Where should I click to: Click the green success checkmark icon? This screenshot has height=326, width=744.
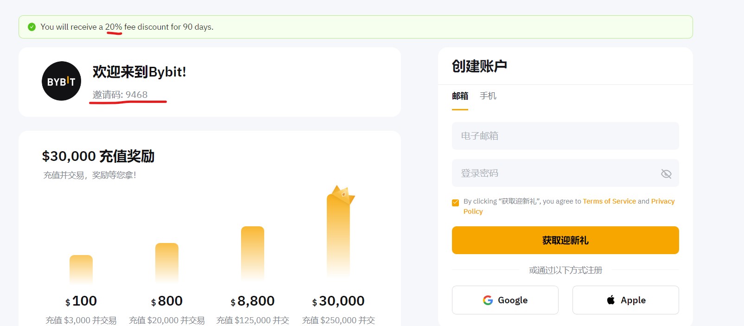32,27
